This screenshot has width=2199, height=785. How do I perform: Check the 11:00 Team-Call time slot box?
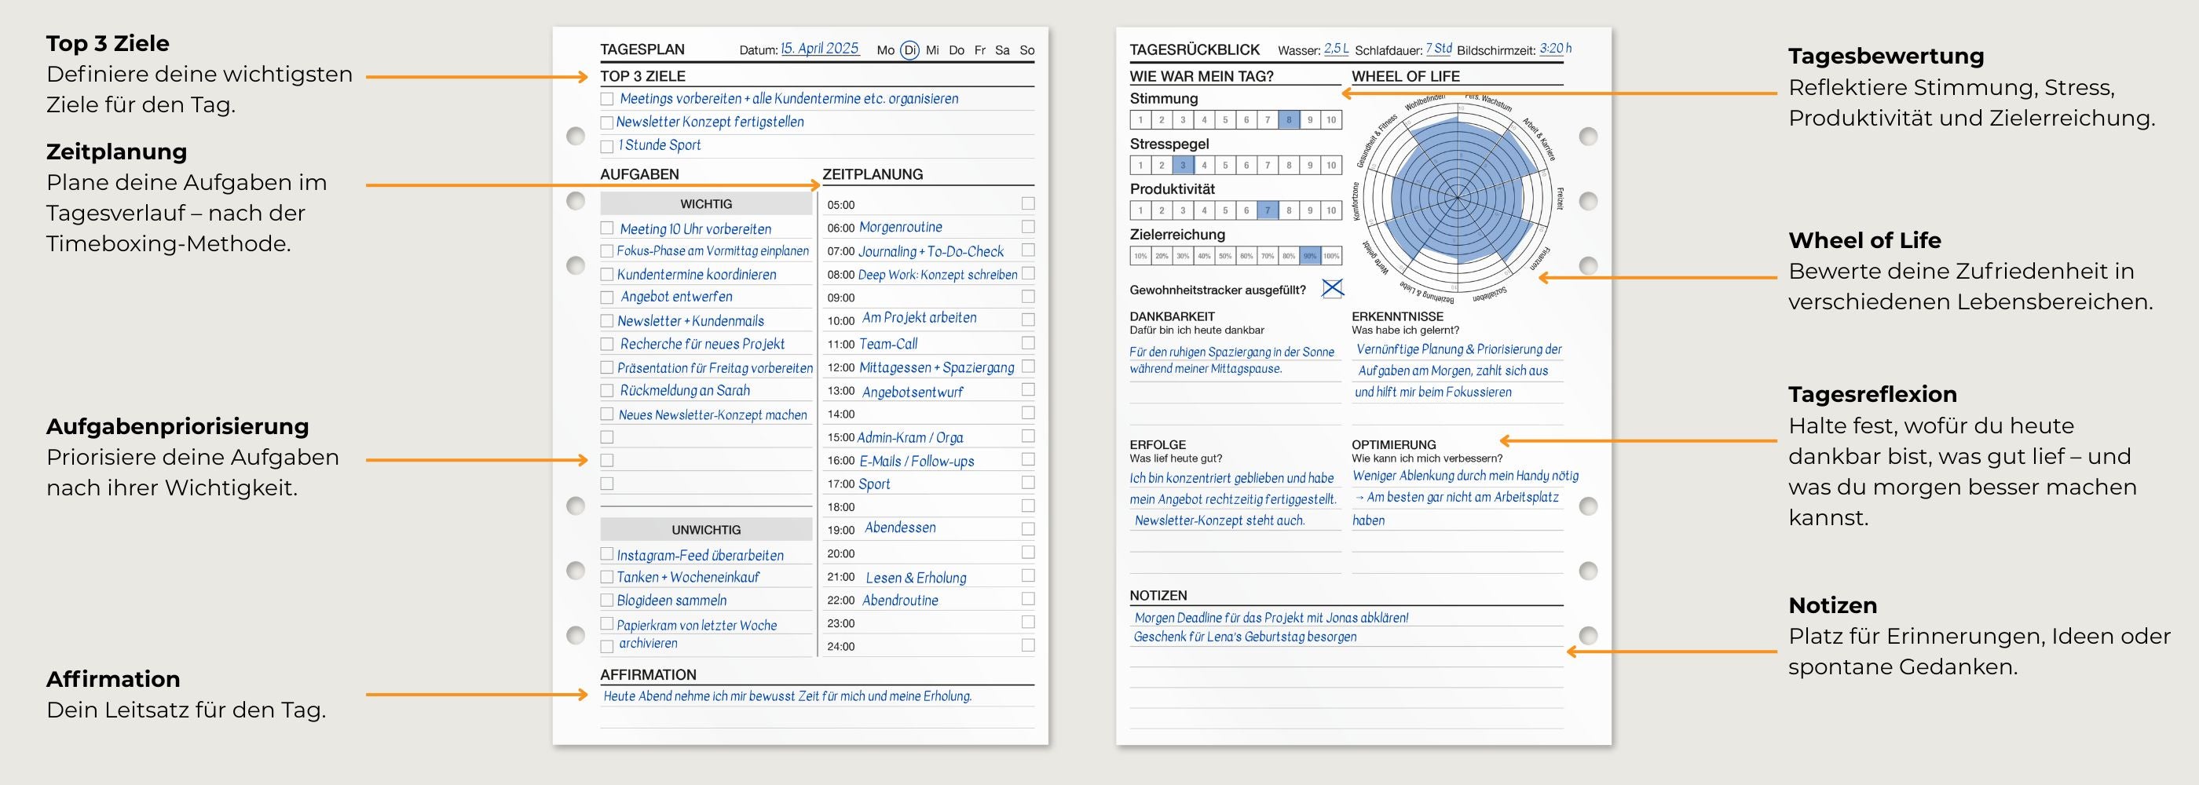pos(1028,343)
